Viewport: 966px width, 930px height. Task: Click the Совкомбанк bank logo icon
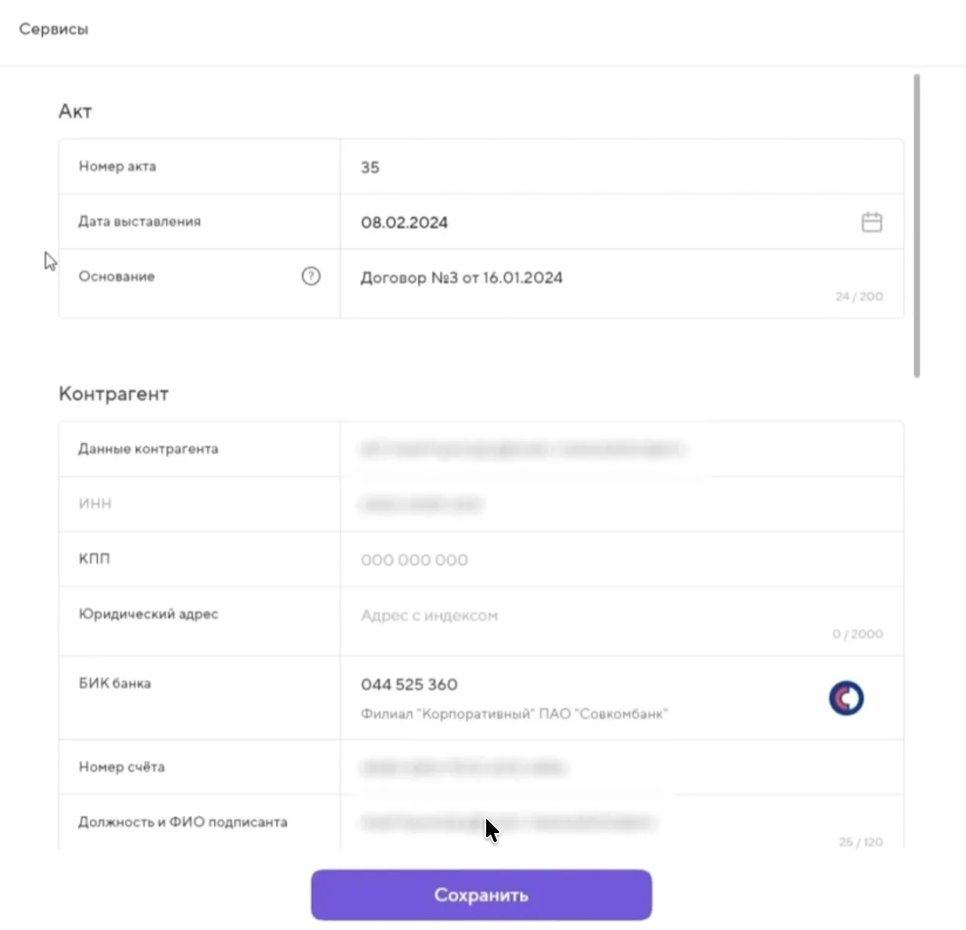click(846, 698)
